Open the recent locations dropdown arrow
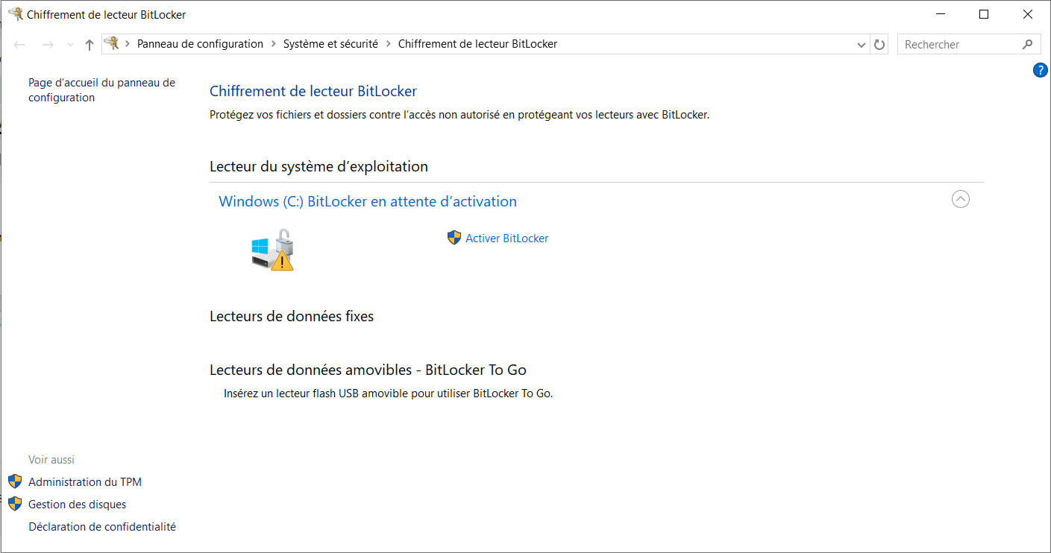 (x=70, y=45)
